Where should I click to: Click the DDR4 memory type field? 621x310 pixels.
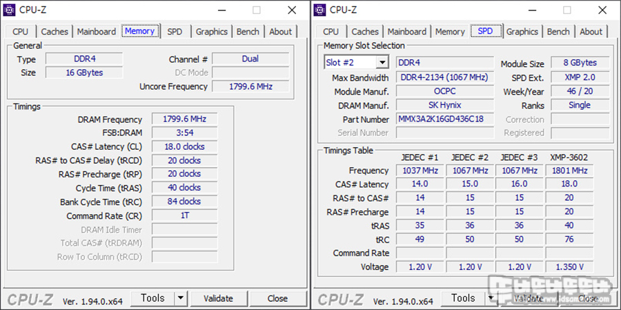pos(84,59)
